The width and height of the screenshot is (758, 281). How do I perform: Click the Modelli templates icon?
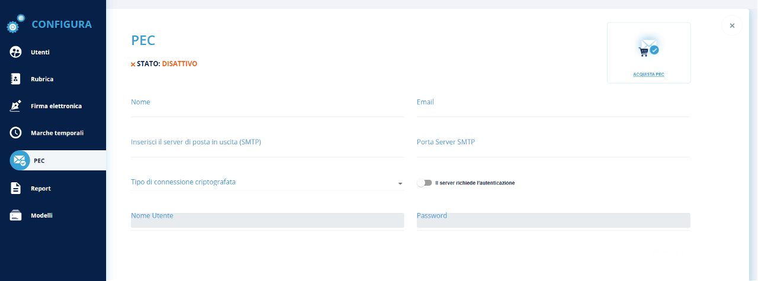[x=16, y=215]
